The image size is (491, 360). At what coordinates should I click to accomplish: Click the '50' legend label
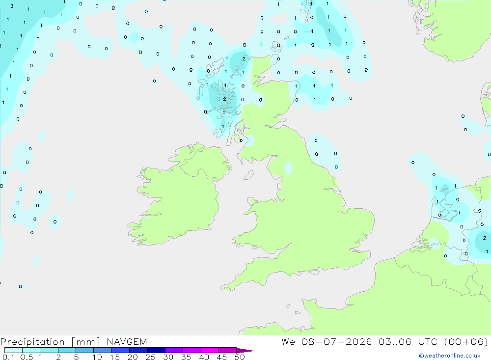240,357
